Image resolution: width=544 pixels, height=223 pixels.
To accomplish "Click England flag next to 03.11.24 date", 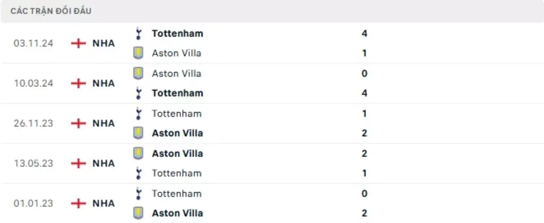I will (x=79, y=43).
